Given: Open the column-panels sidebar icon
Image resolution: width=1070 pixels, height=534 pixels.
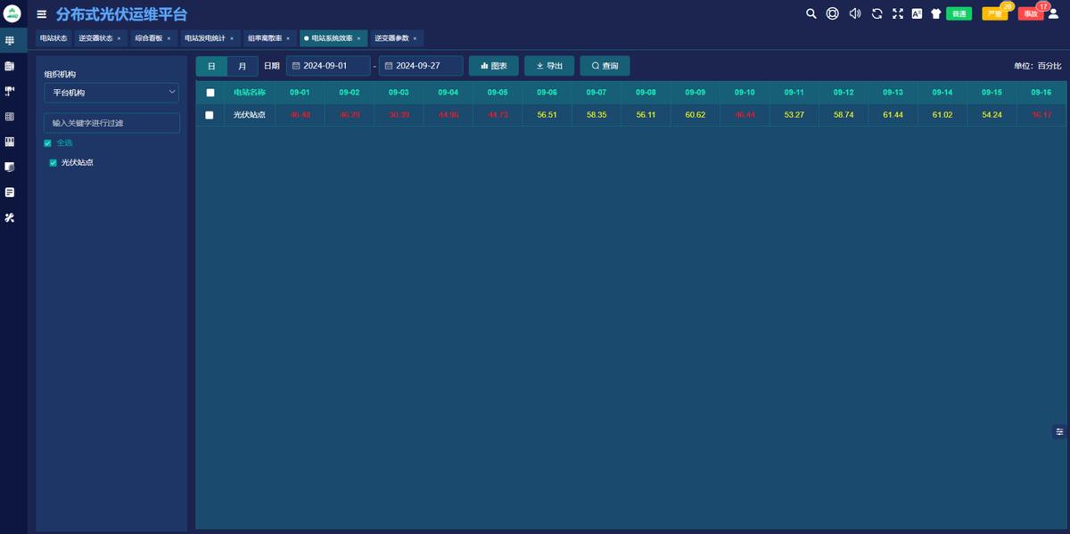Looking at the screenshot, I should (x=10, y=142).
